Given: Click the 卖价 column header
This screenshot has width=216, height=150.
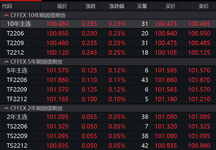Looking at the screenshot, I should click(x=203, y=6).
